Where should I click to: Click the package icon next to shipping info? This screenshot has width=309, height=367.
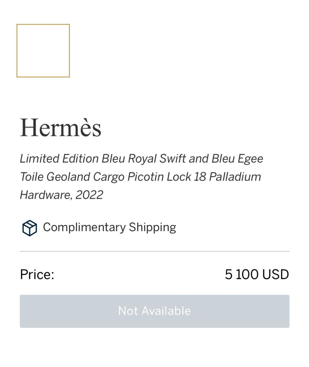point(29,228)
